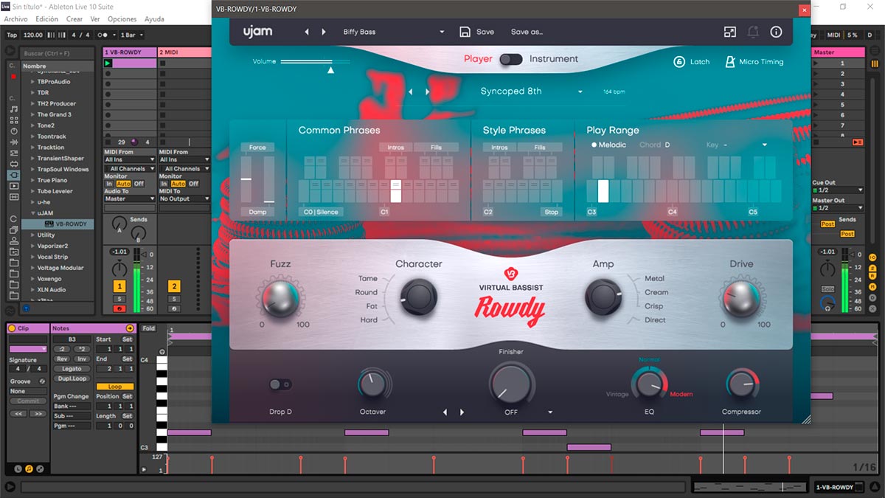This screenshot has width=885, height=498.
Task: Open the Opciones menu
Action: point(122,19)
